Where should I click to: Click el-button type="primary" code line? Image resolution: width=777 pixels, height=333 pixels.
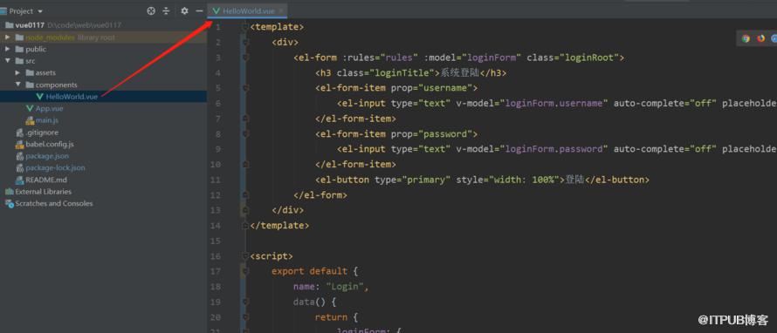(482, 180)
